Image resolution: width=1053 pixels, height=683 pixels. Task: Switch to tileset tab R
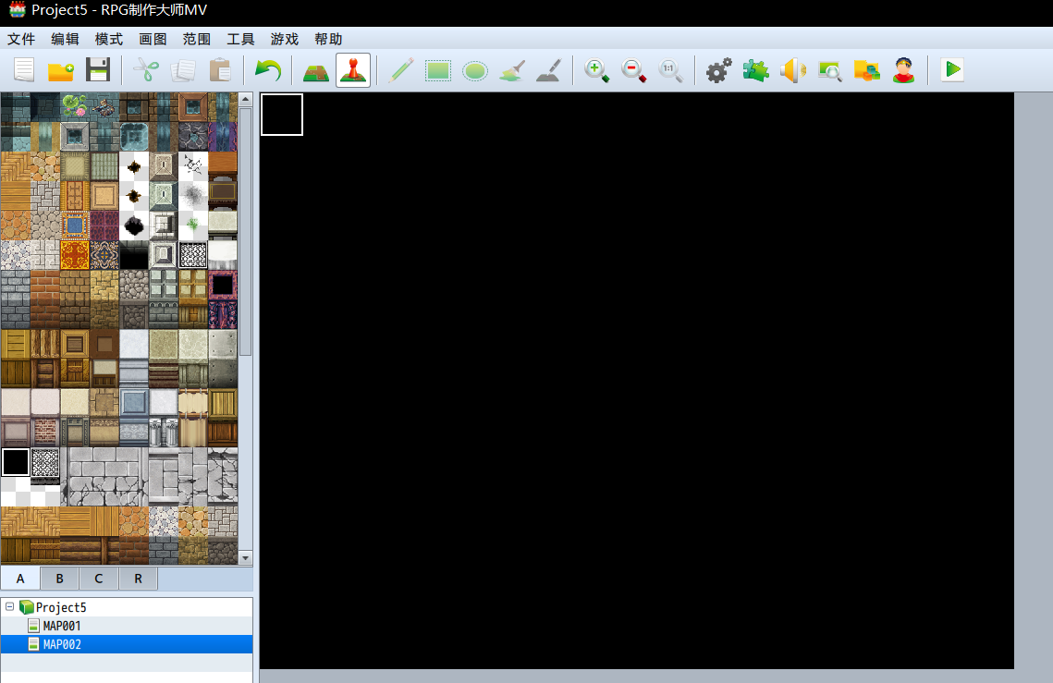[139, 579]
